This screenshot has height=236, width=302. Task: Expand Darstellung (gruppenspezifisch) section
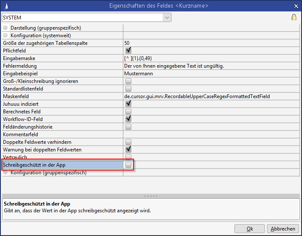point(5,28)
